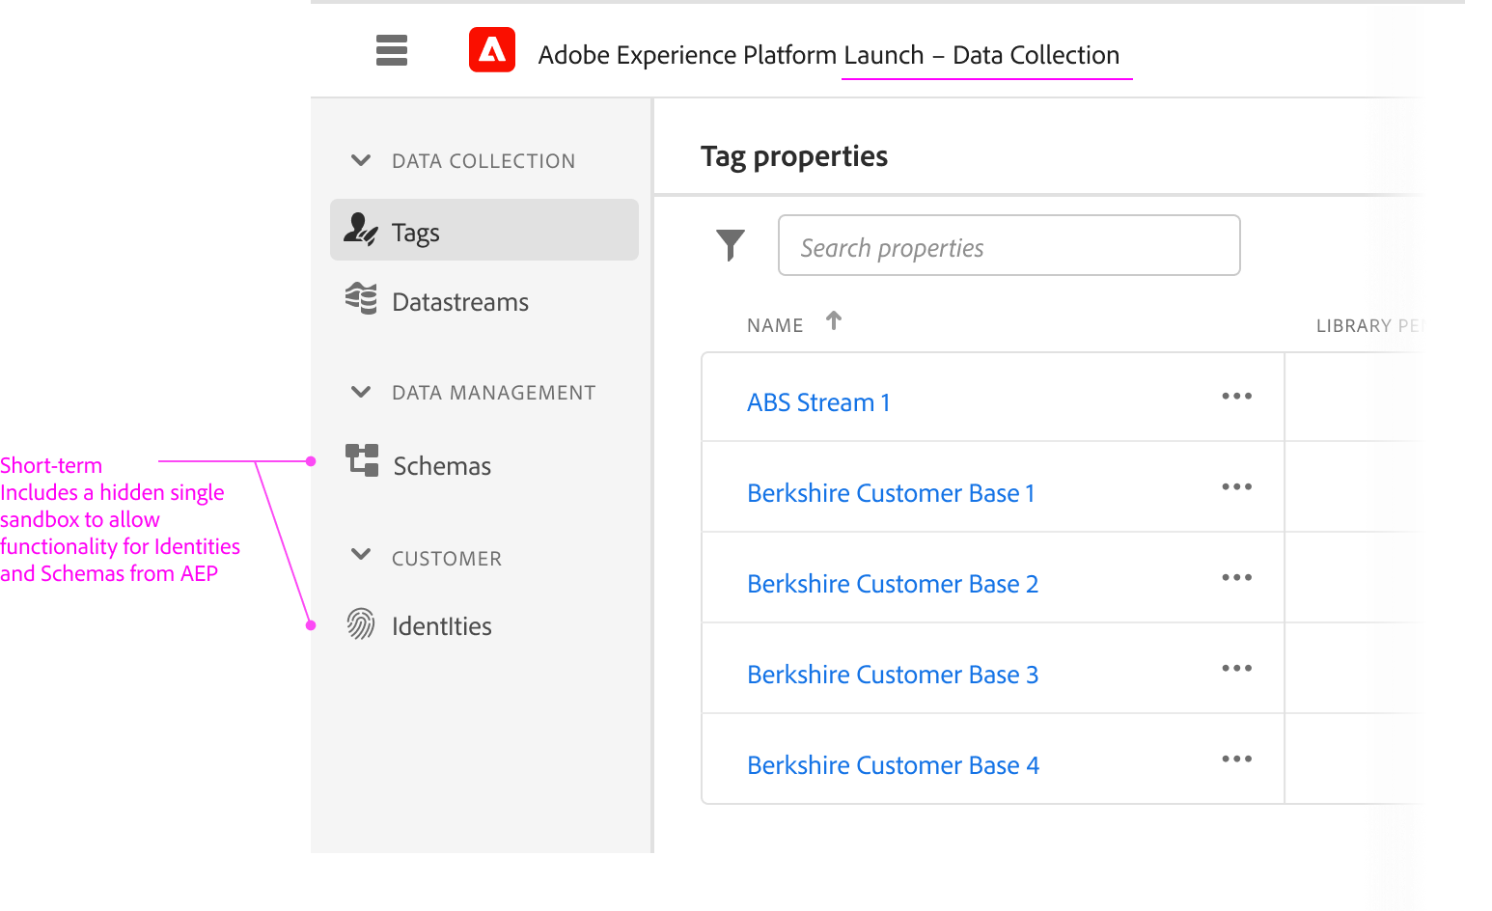Click the Tags icon in sidebar

(361, 230)
